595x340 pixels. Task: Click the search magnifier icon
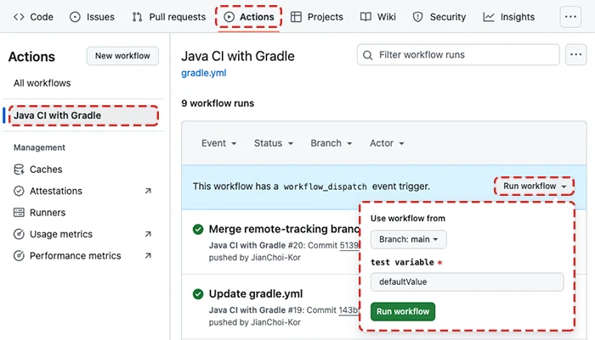[x=367, y=55]
